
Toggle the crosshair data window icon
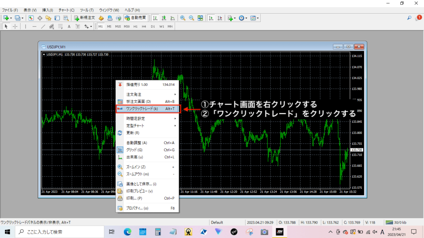click(x=40, y=18)
